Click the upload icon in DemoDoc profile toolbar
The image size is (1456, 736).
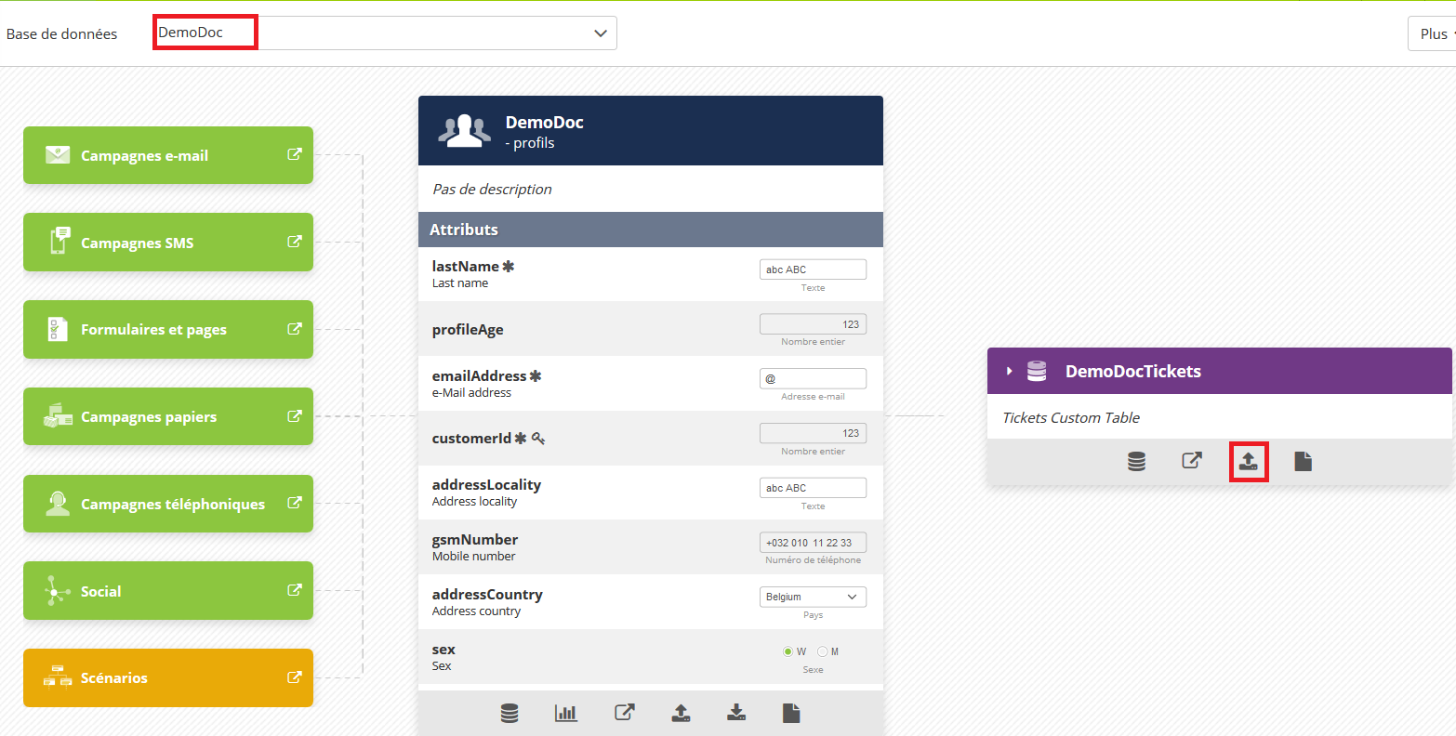pos(681,713)
